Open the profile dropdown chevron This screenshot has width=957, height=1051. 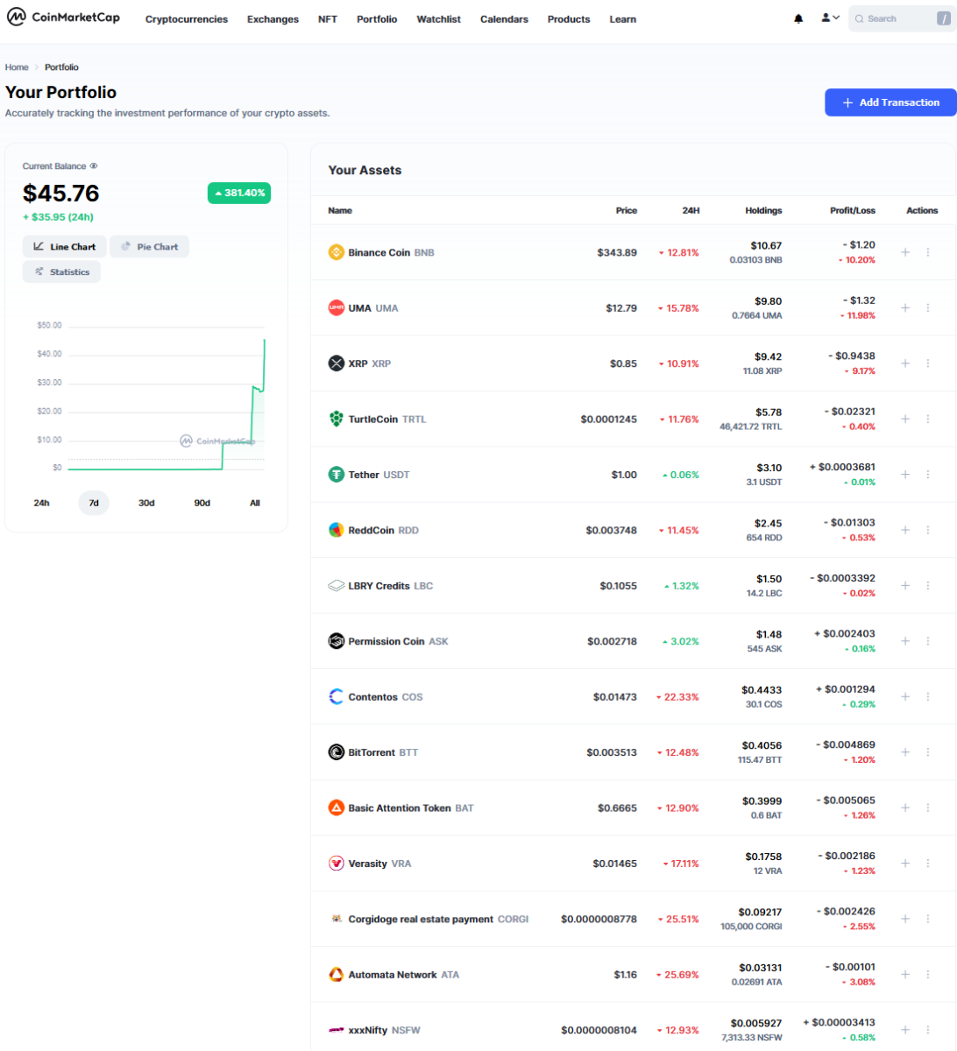tap(838, 18)
